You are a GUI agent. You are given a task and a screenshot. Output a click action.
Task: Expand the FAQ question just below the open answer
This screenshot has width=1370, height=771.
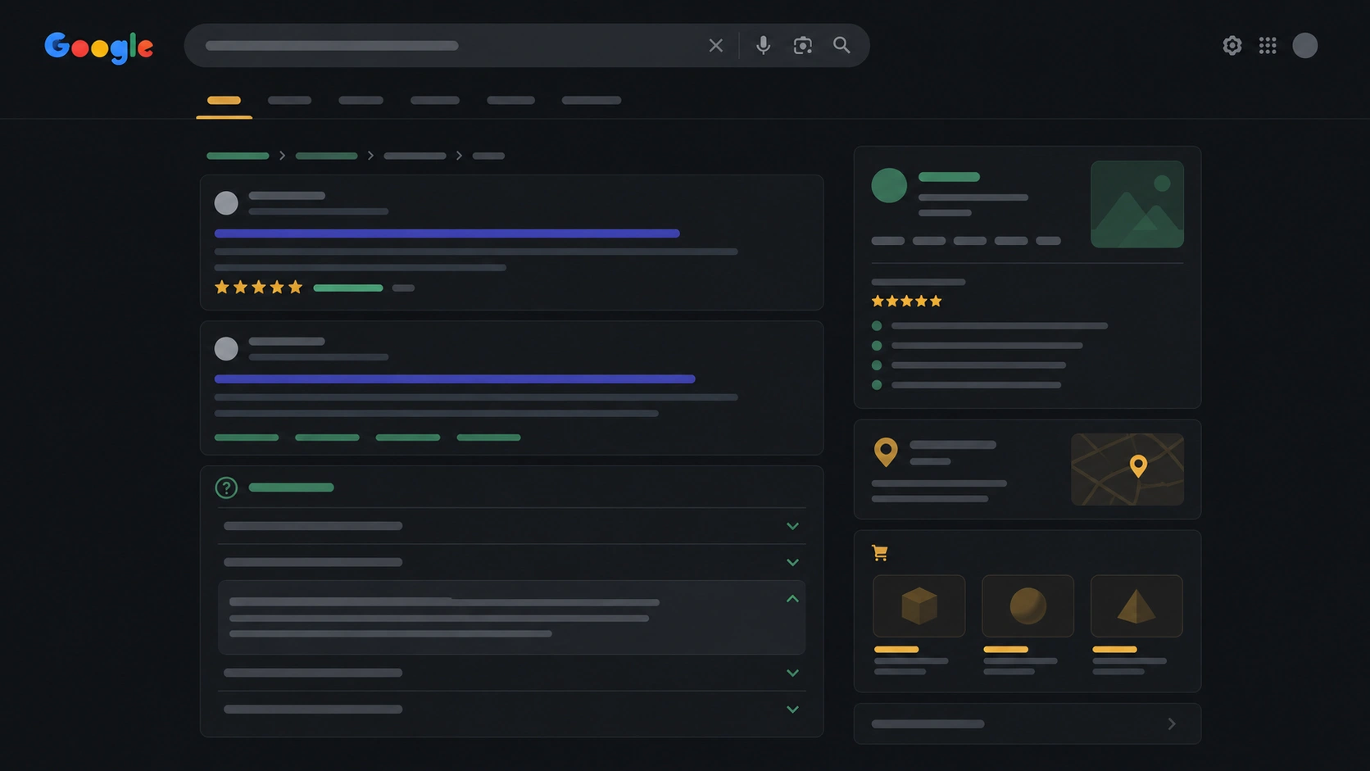[792, 673]
